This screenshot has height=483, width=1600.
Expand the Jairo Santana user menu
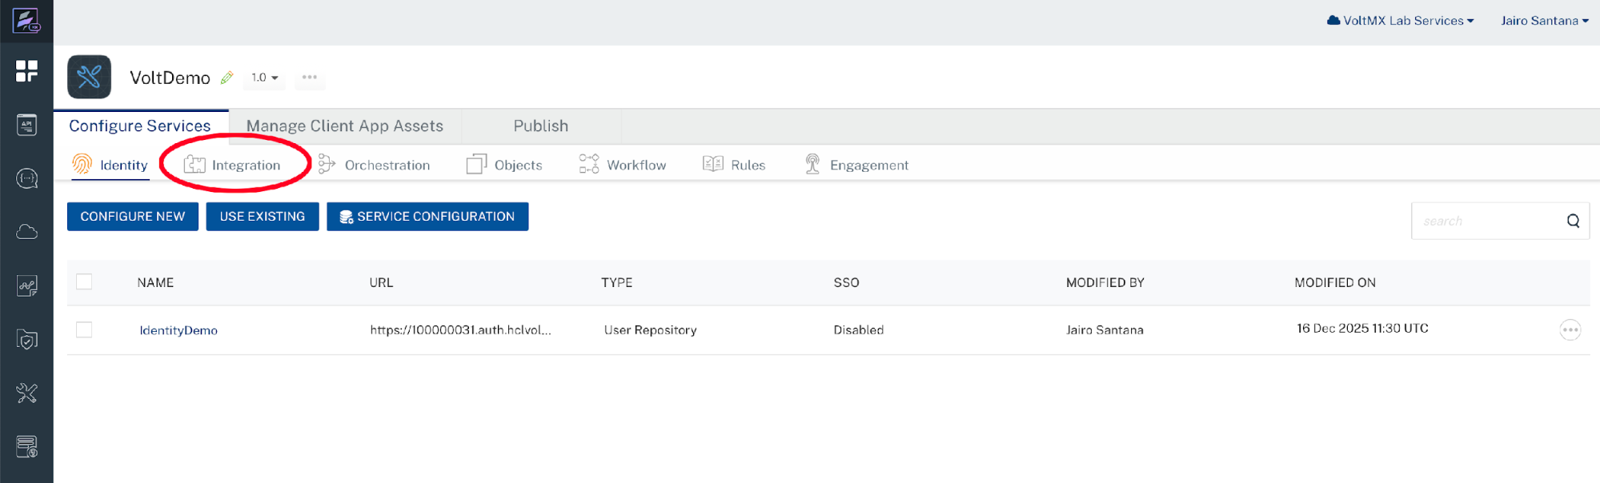click(x=1544, y=21)
